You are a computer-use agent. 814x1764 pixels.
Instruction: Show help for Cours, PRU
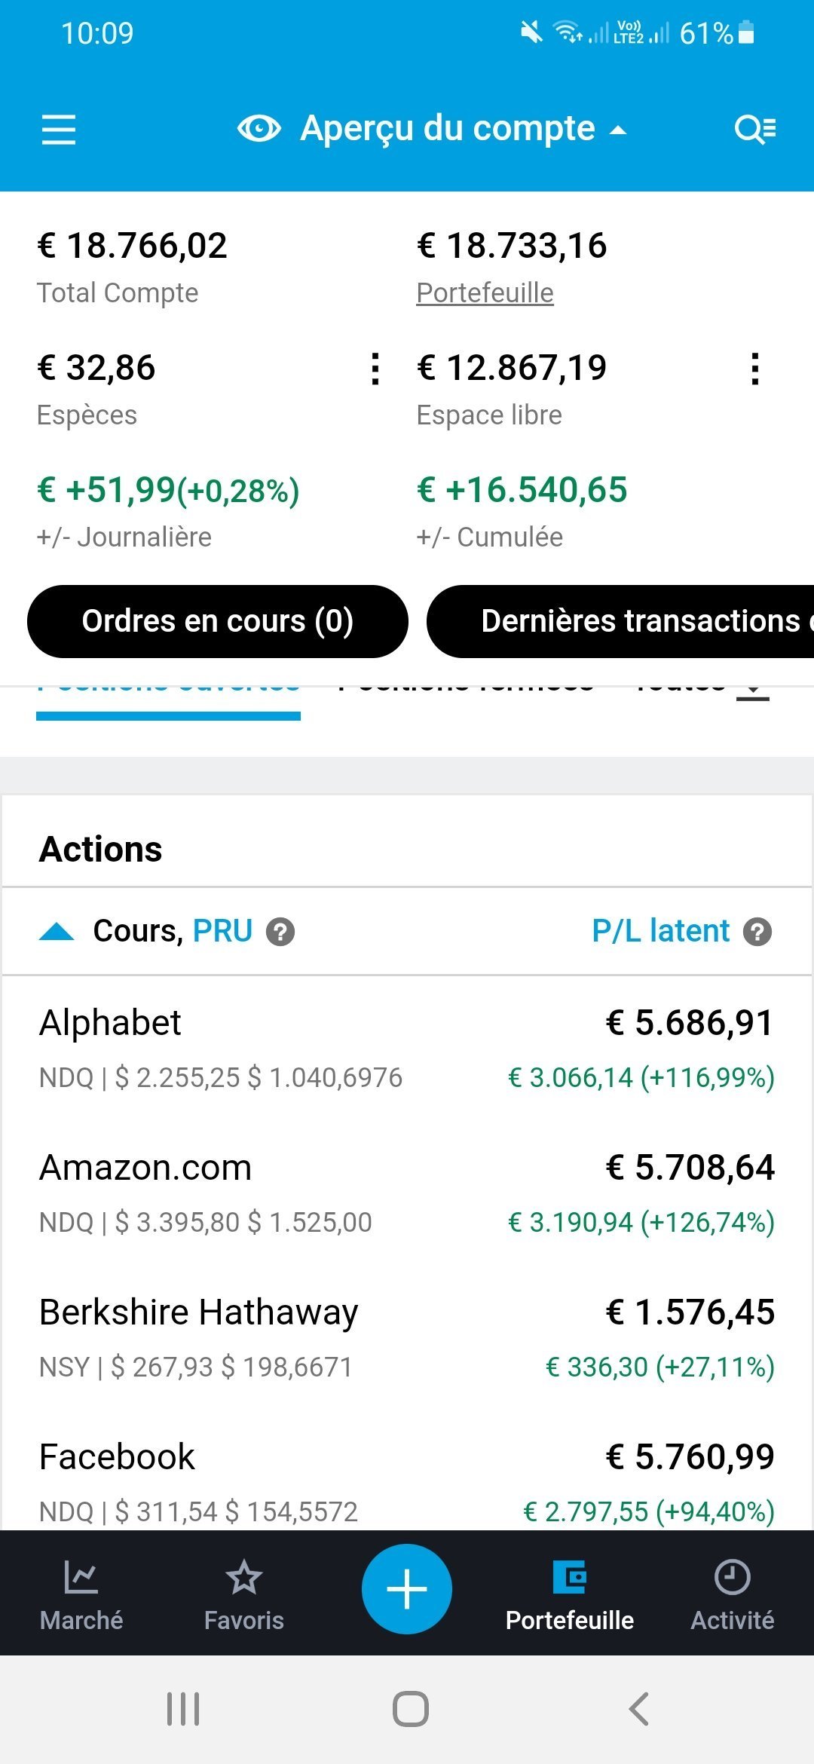coord(280,933)
